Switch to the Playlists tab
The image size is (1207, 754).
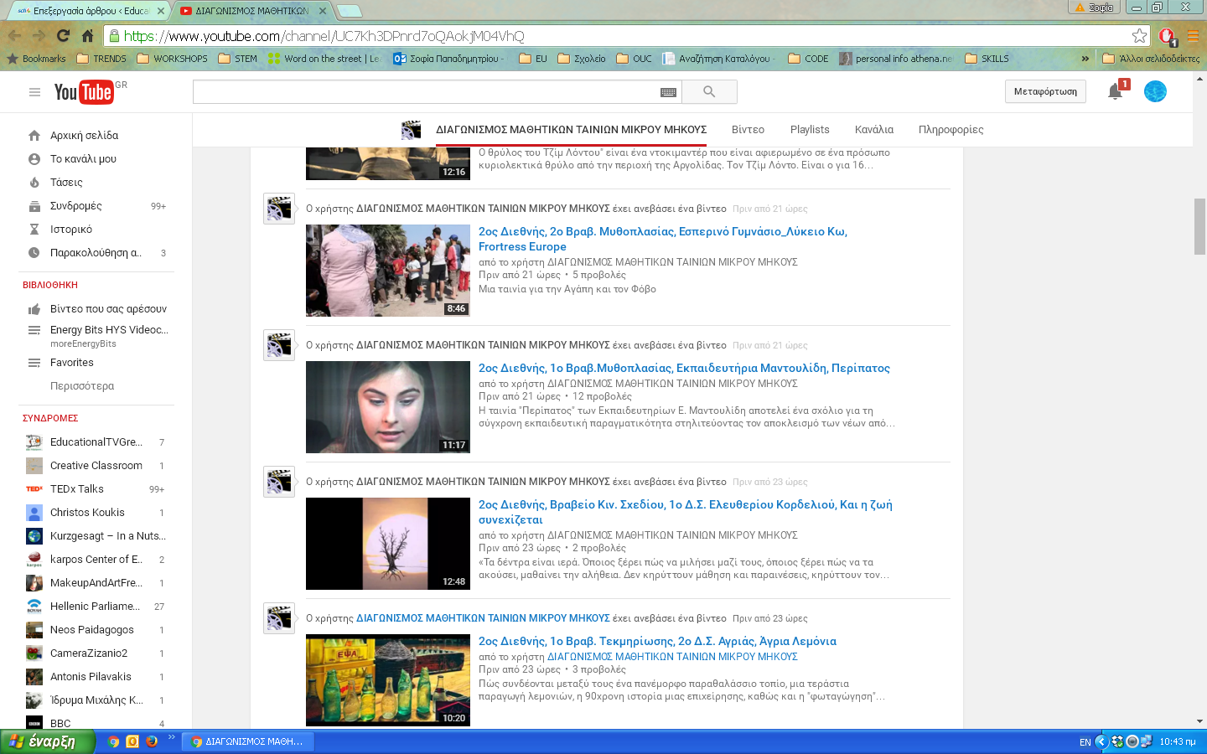[810, 130]
